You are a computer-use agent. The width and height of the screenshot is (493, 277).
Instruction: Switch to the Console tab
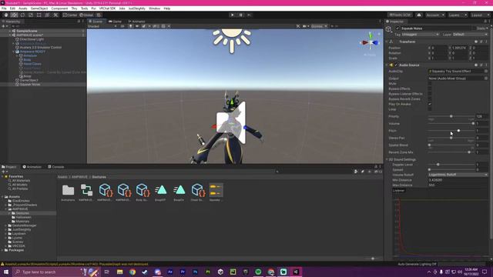tap(56, 167)
